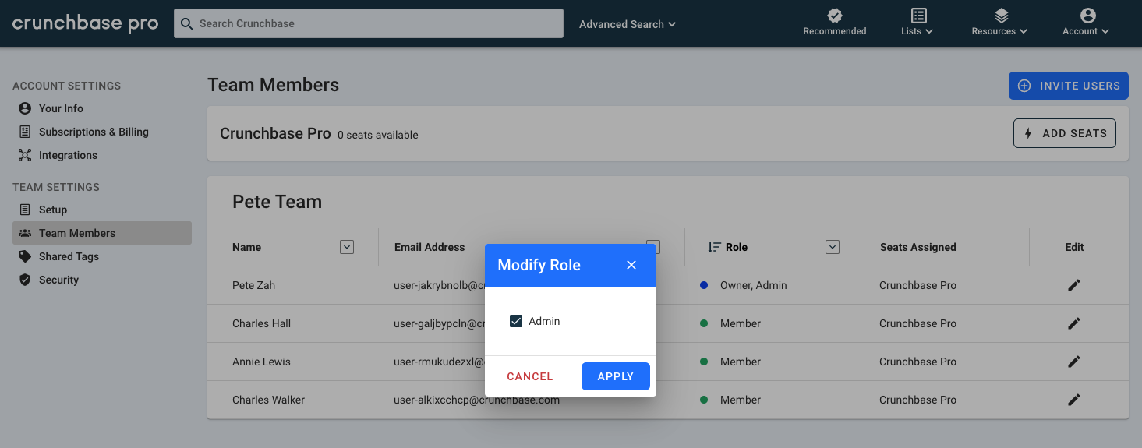Click the Owner, Admin role cell
1142x448 pixels.
pyautogui.click(x=754, y=285)
